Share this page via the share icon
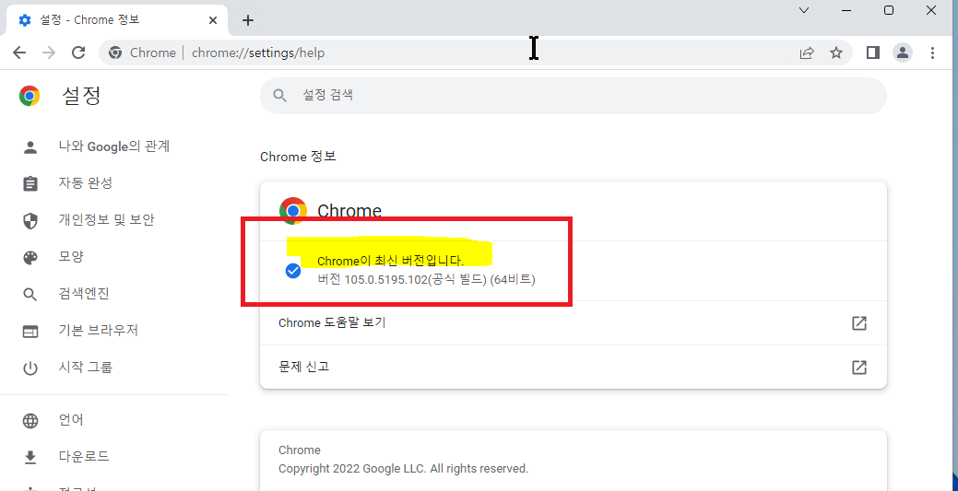This screenshot has height=491, width=958. coord(807,53)
